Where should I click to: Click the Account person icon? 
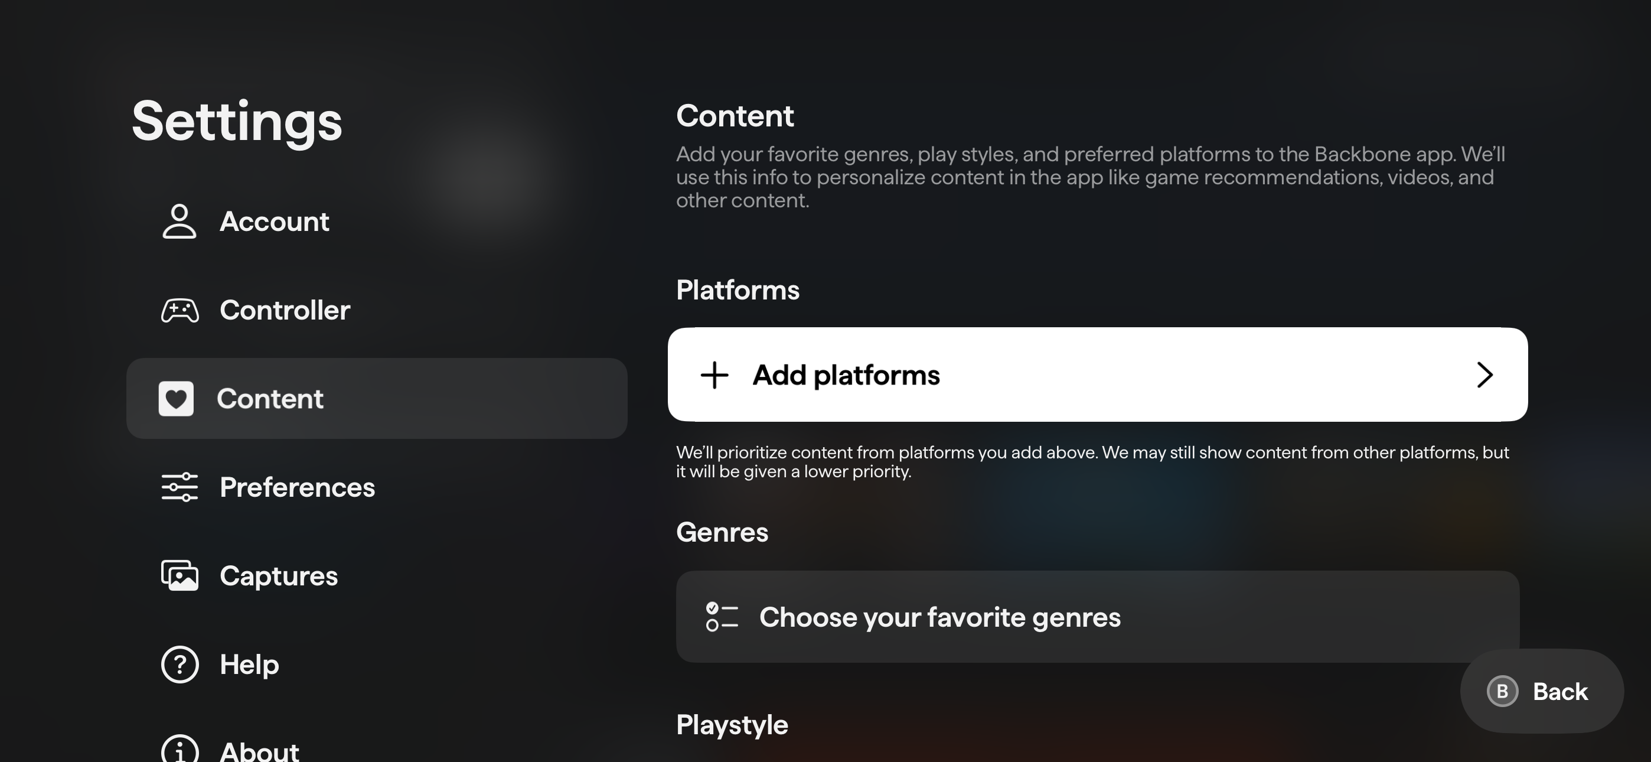coord(179,222)
